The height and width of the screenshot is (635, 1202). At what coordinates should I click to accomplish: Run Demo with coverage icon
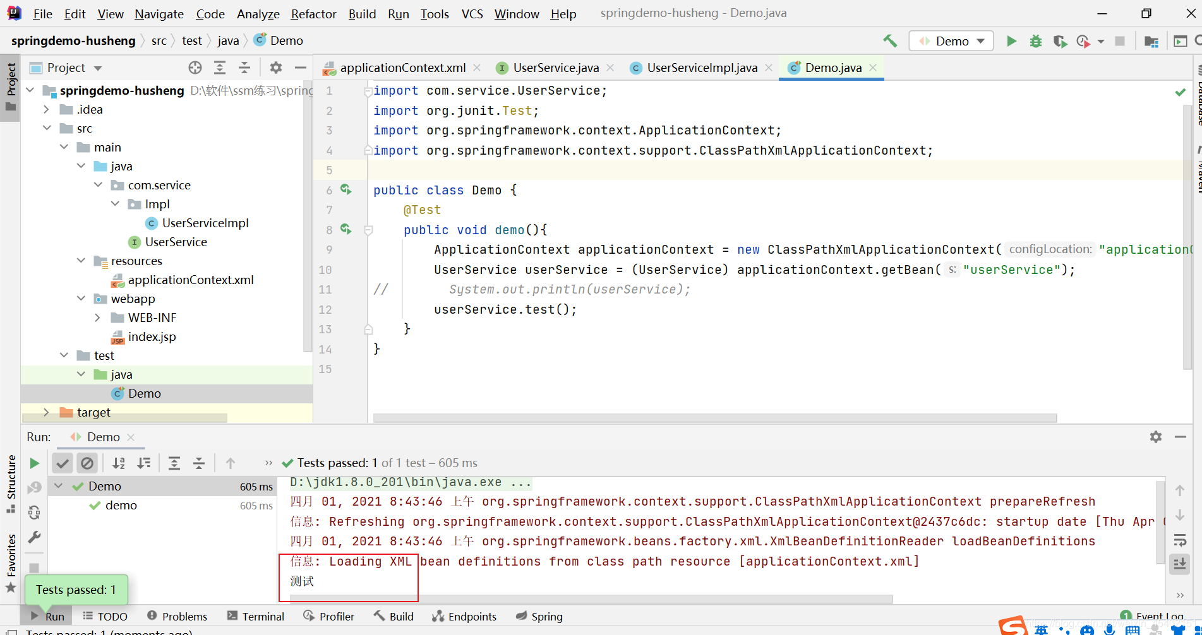(1060, 41)
